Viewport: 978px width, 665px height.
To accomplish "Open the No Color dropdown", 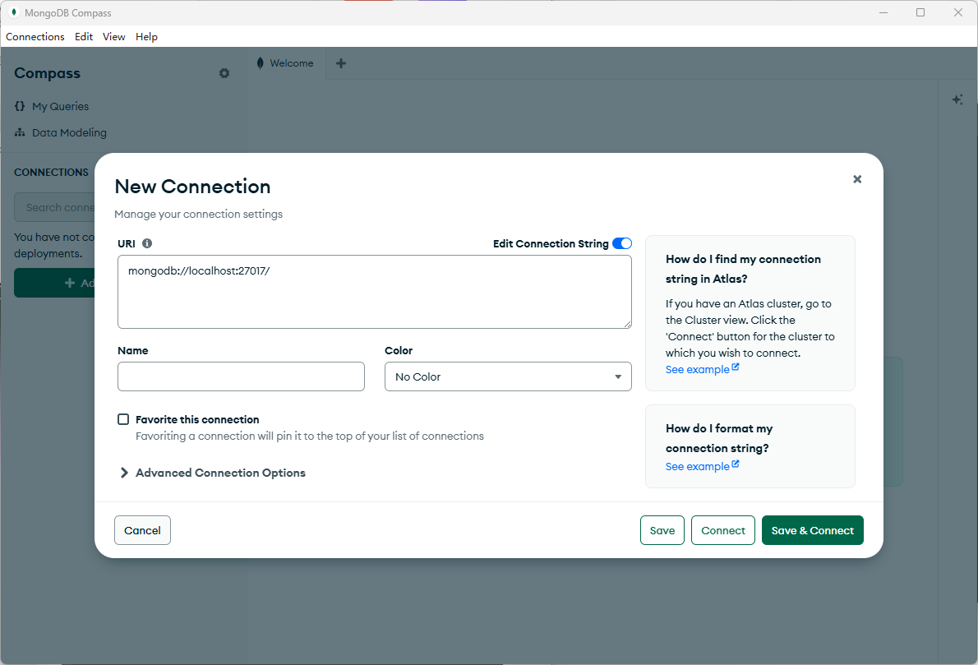I will [x=508, y=376].
